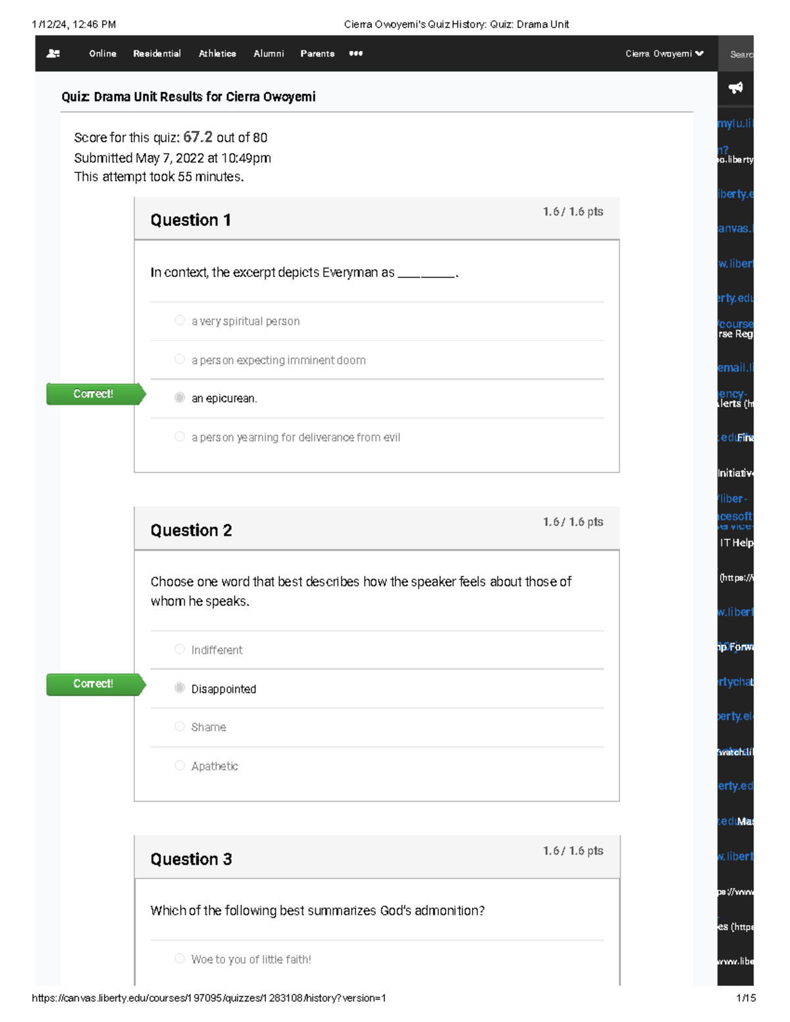The image size is (790, 1022).
Task: Select the "Indifferent" radio button
Action: coord(180,649)
